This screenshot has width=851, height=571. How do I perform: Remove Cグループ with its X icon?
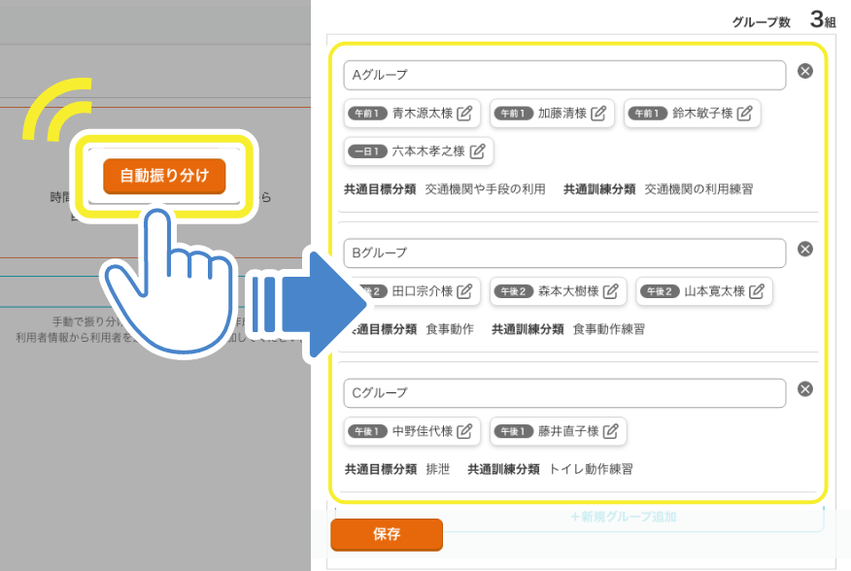[x=805, y=389]
